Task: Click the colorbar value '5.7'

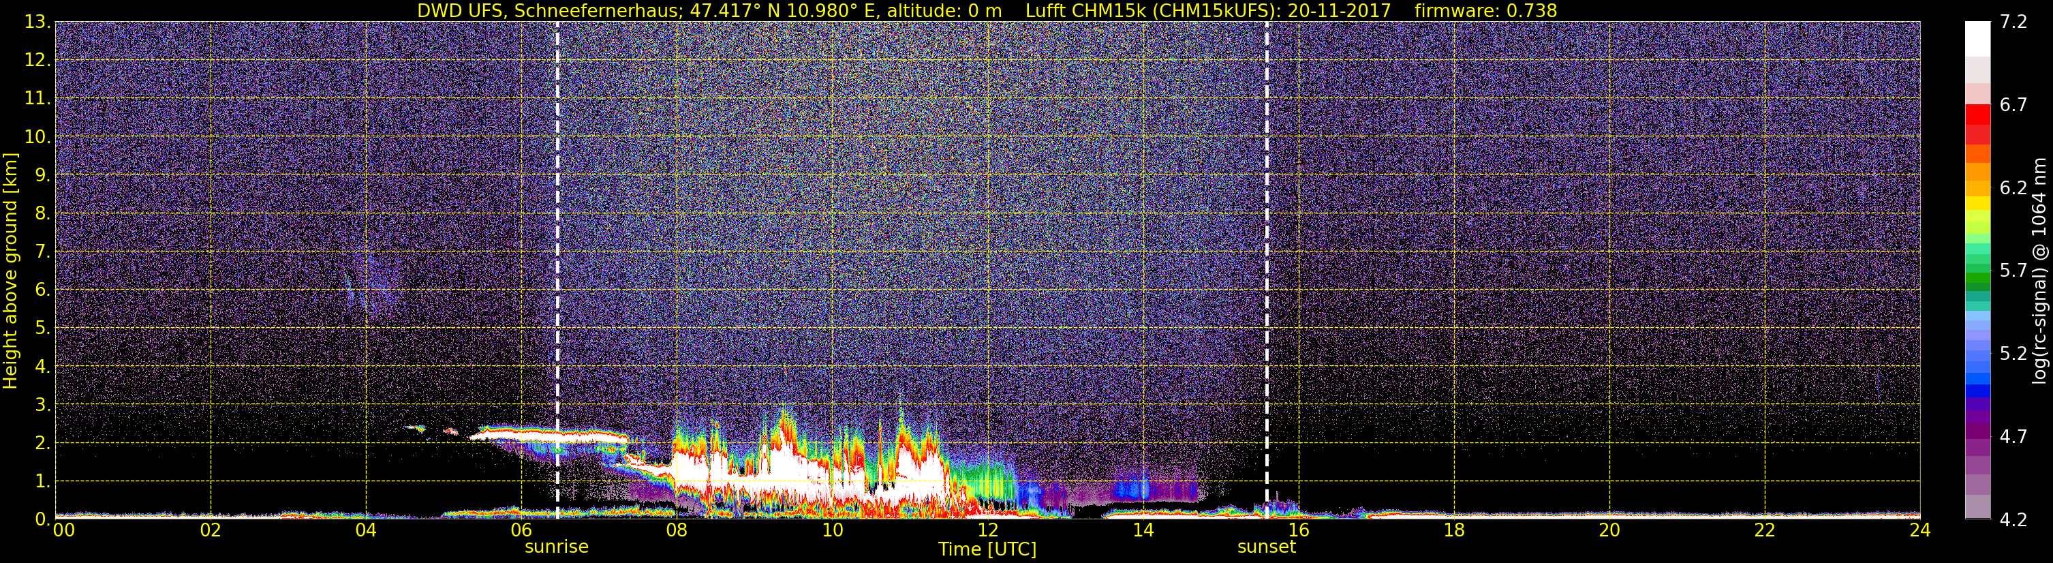Action: (2013, 271)
